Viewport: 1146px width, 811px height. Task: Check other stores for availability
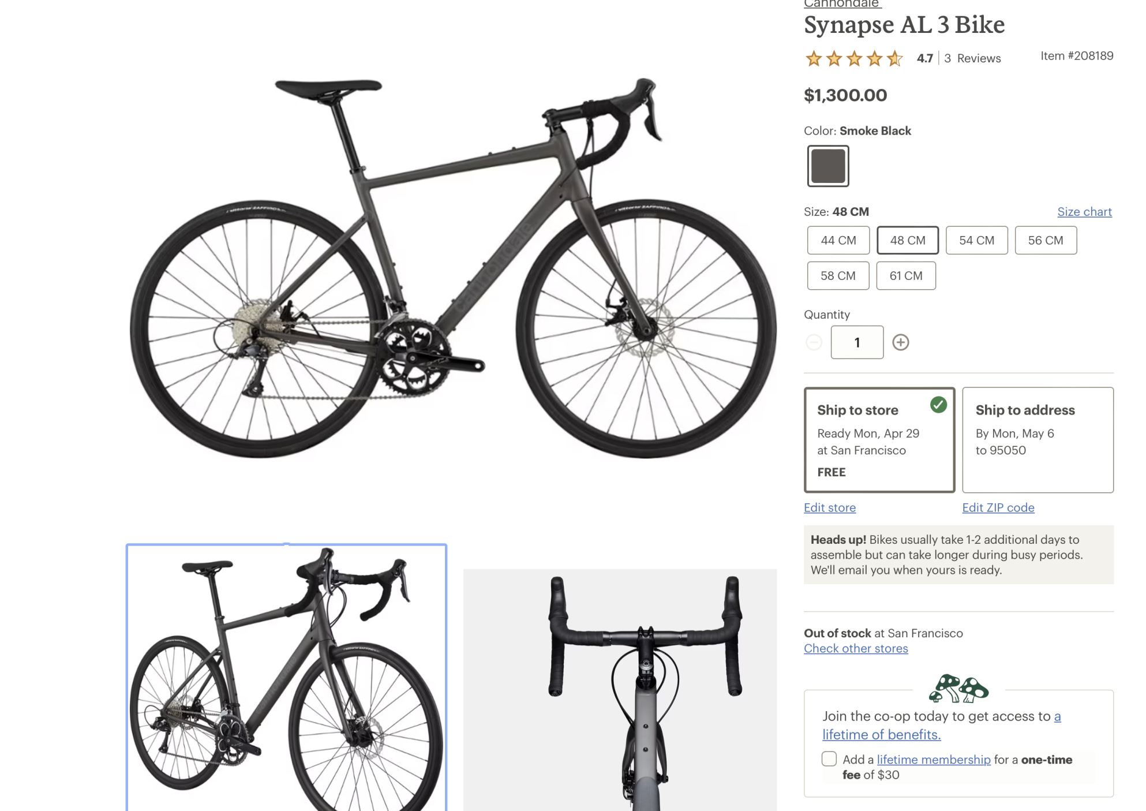tap(856, 648)
